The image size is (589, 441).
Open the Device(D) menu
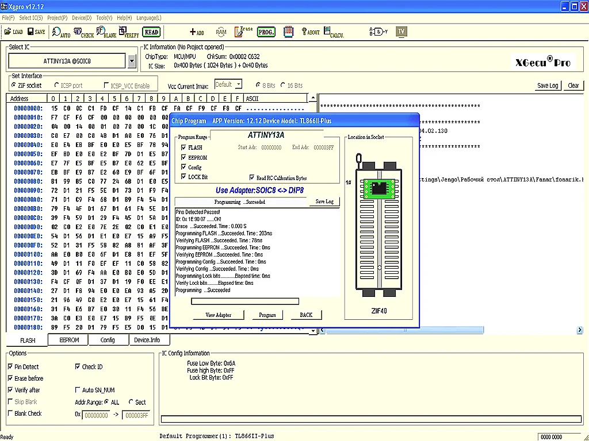82,18
